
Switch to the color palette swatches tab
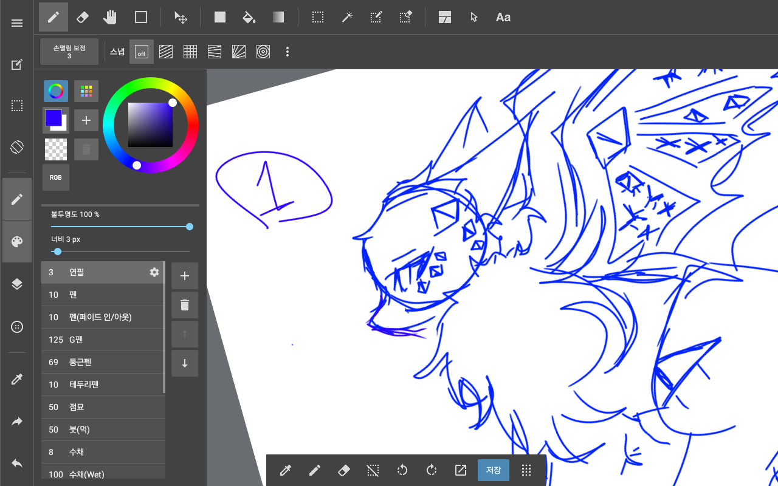[x=86, y=91]
